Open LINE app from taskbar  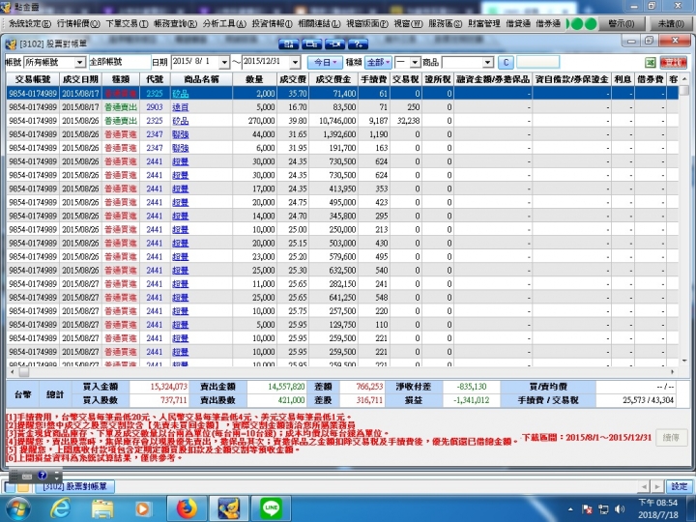(272, 507)
